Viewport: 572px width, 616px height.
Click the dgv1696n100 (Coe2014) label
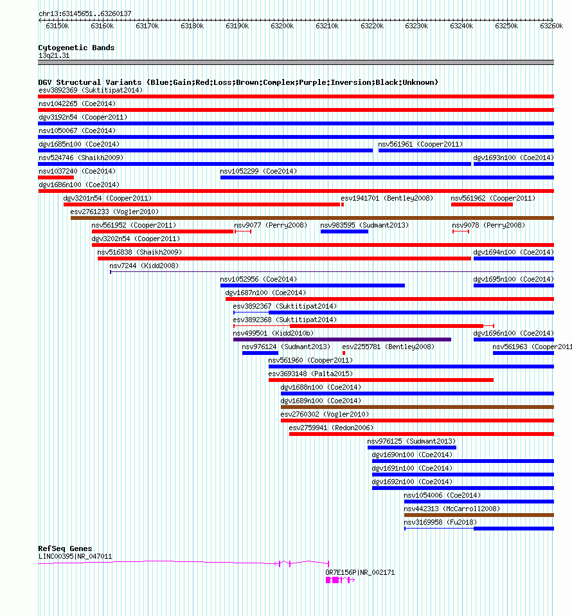coord(514,333)
